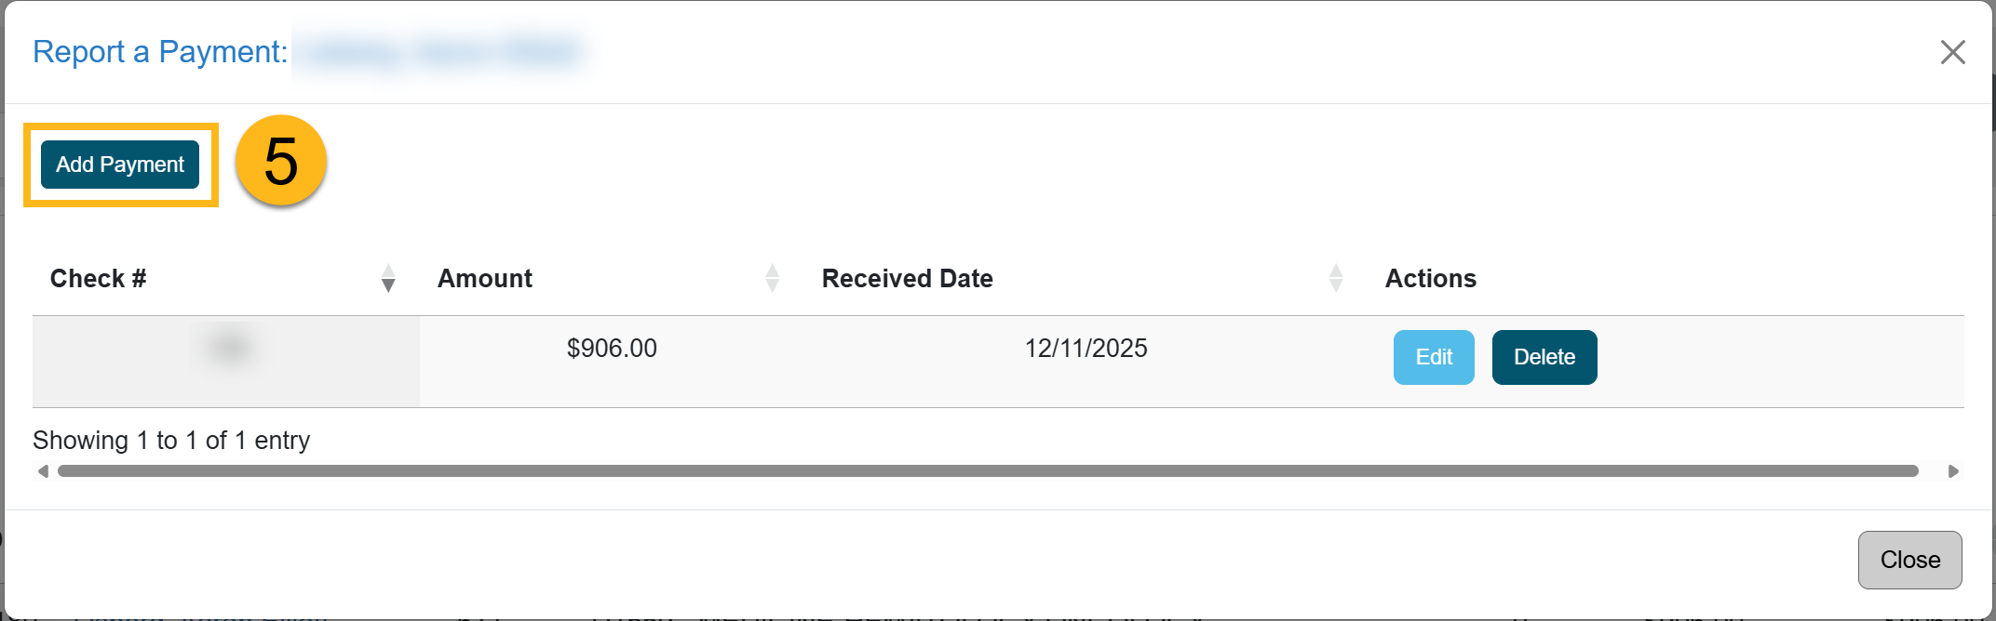Click the horizontal scrollbar's right arrow
Image resolution: width=1996 pixels, height=621 pixels.
click(1953, 471)
